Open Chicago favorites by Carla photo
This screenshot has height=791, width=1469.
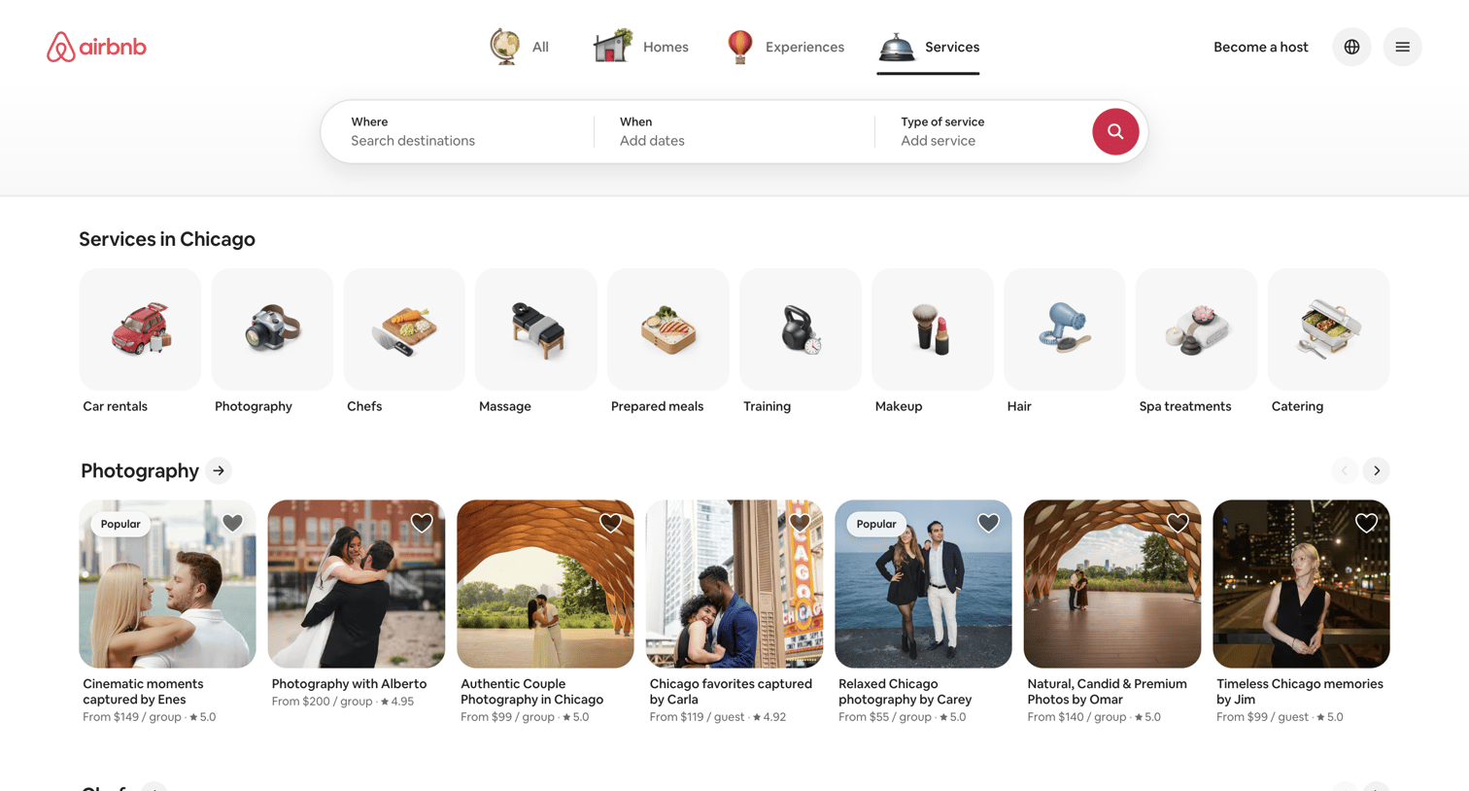tap(734, 584)
